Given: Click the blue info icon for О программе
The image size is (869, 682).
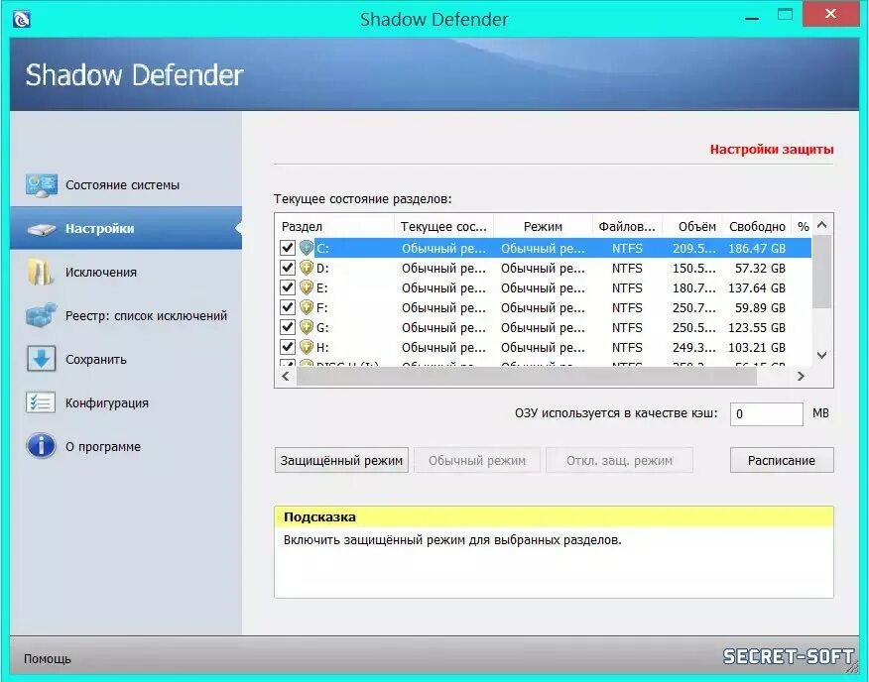Looking at the screenshot, I should [x=41, y=446].
